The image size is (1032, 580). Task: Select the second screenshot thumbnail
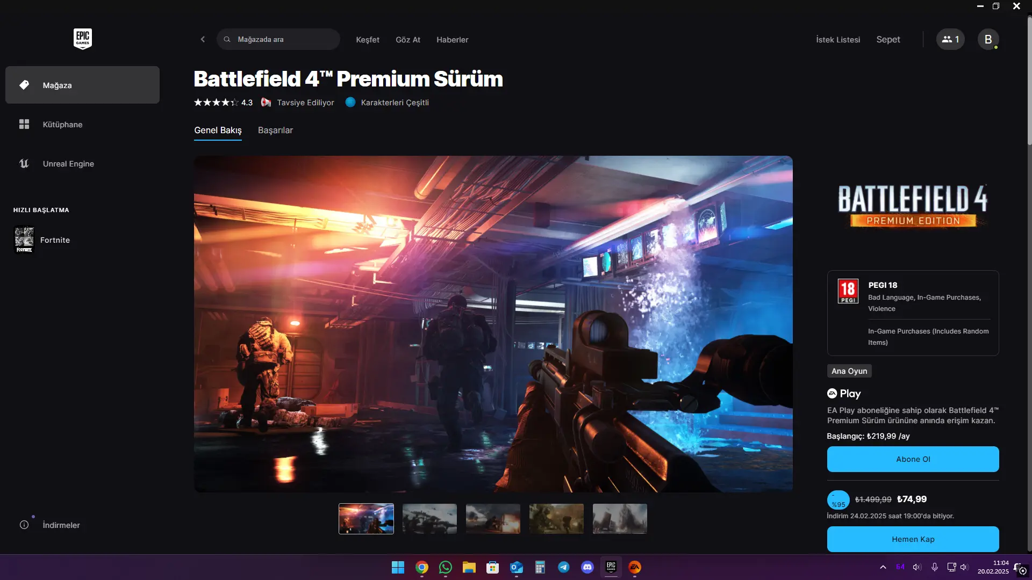(x=429, y=519)
